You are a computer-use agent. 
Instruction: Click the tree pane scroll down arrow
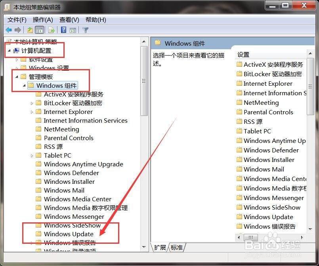(x=144, y=247)
